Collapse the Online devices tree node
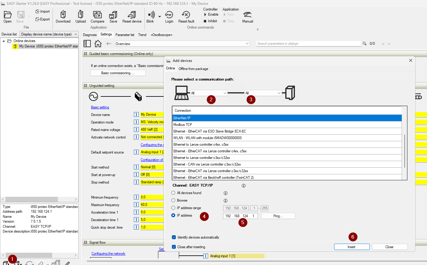Image resolution: width=427 pixels, height=265 pixels. click(4, 41)
